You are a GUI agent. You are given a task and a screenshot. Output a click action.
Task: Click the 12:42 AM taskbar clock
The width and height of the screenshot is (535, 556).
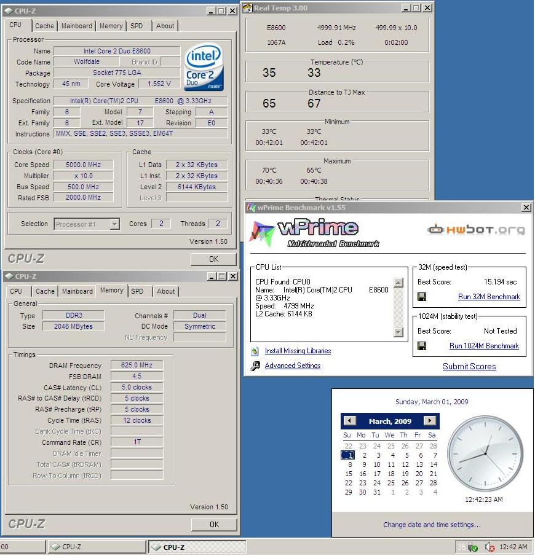coord(513,547)
